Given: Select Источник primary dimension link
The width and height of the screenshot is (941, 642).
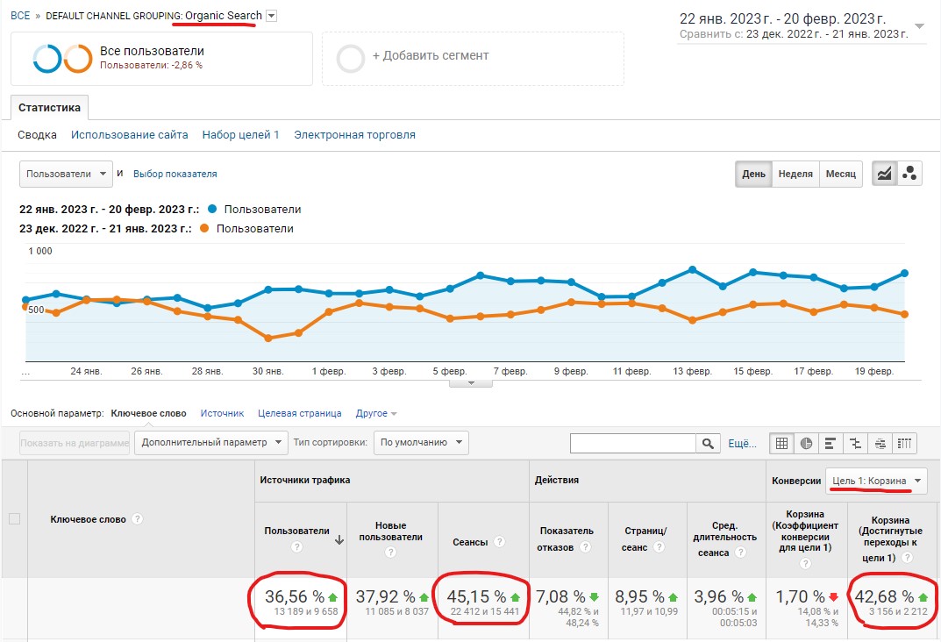Looking at the screenshot, I should tap(222, 413).
